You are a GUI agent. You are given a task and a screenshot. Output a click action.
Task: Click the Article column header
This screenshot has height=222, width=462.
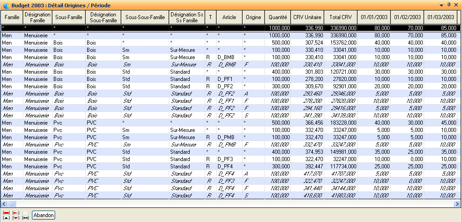coord(229,17)
